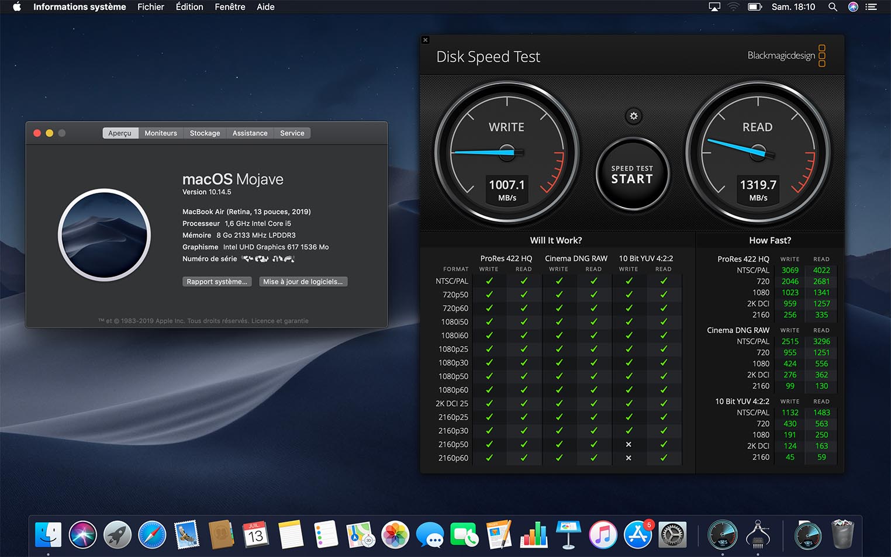Click the clock showing Sam. 18:10
The height and width of the screenshot is (557, 891).
(793, 7)
